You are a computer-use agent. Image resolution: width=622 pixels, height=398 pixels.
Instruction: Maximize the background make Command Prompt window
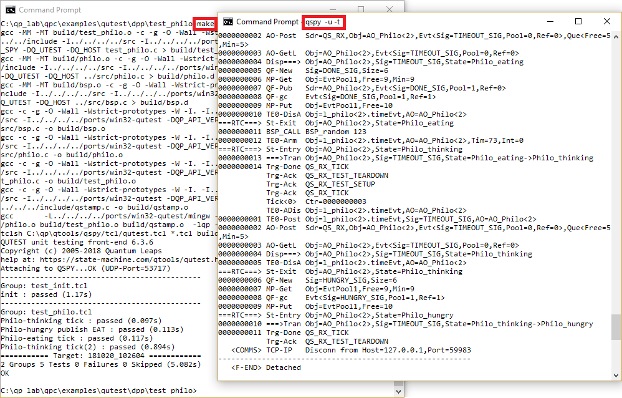point(360,9)
